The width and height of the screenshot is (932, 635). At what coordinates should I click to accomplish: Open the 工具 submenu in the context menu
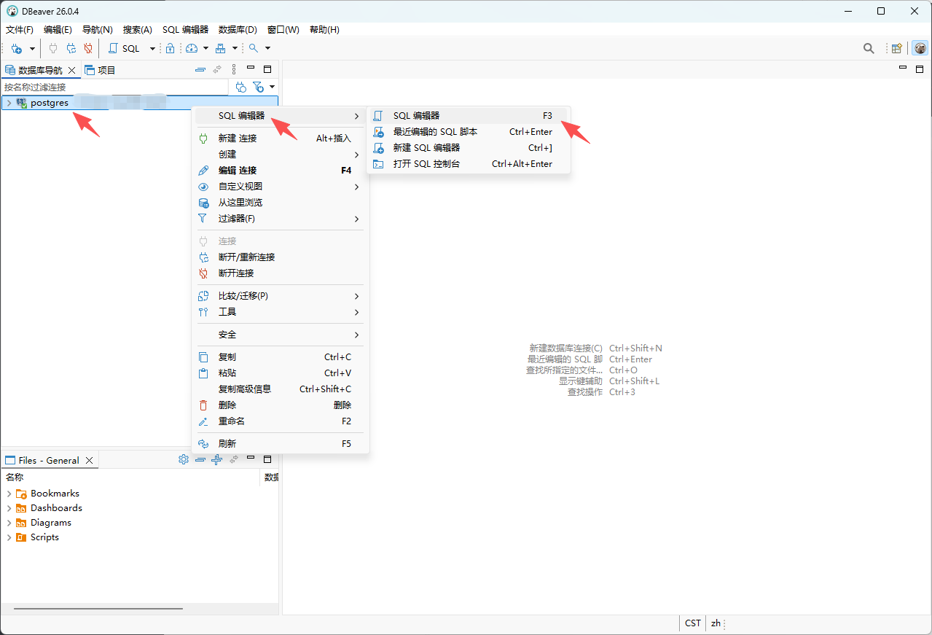(281, 312)
